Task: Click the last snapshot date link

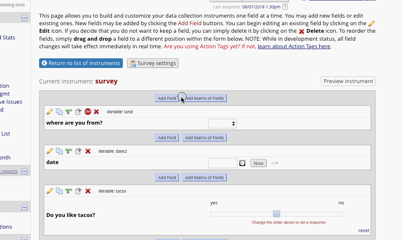Action: coord(261,7)
